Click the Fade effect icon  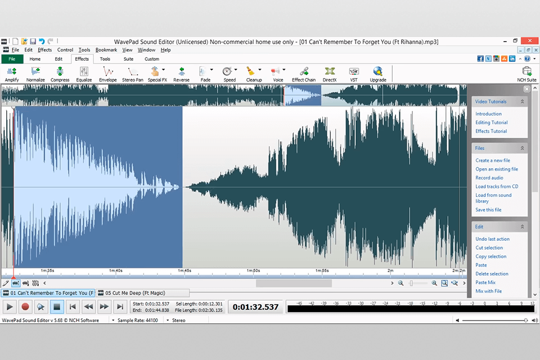pyautogui.click(x=203, y=71)
